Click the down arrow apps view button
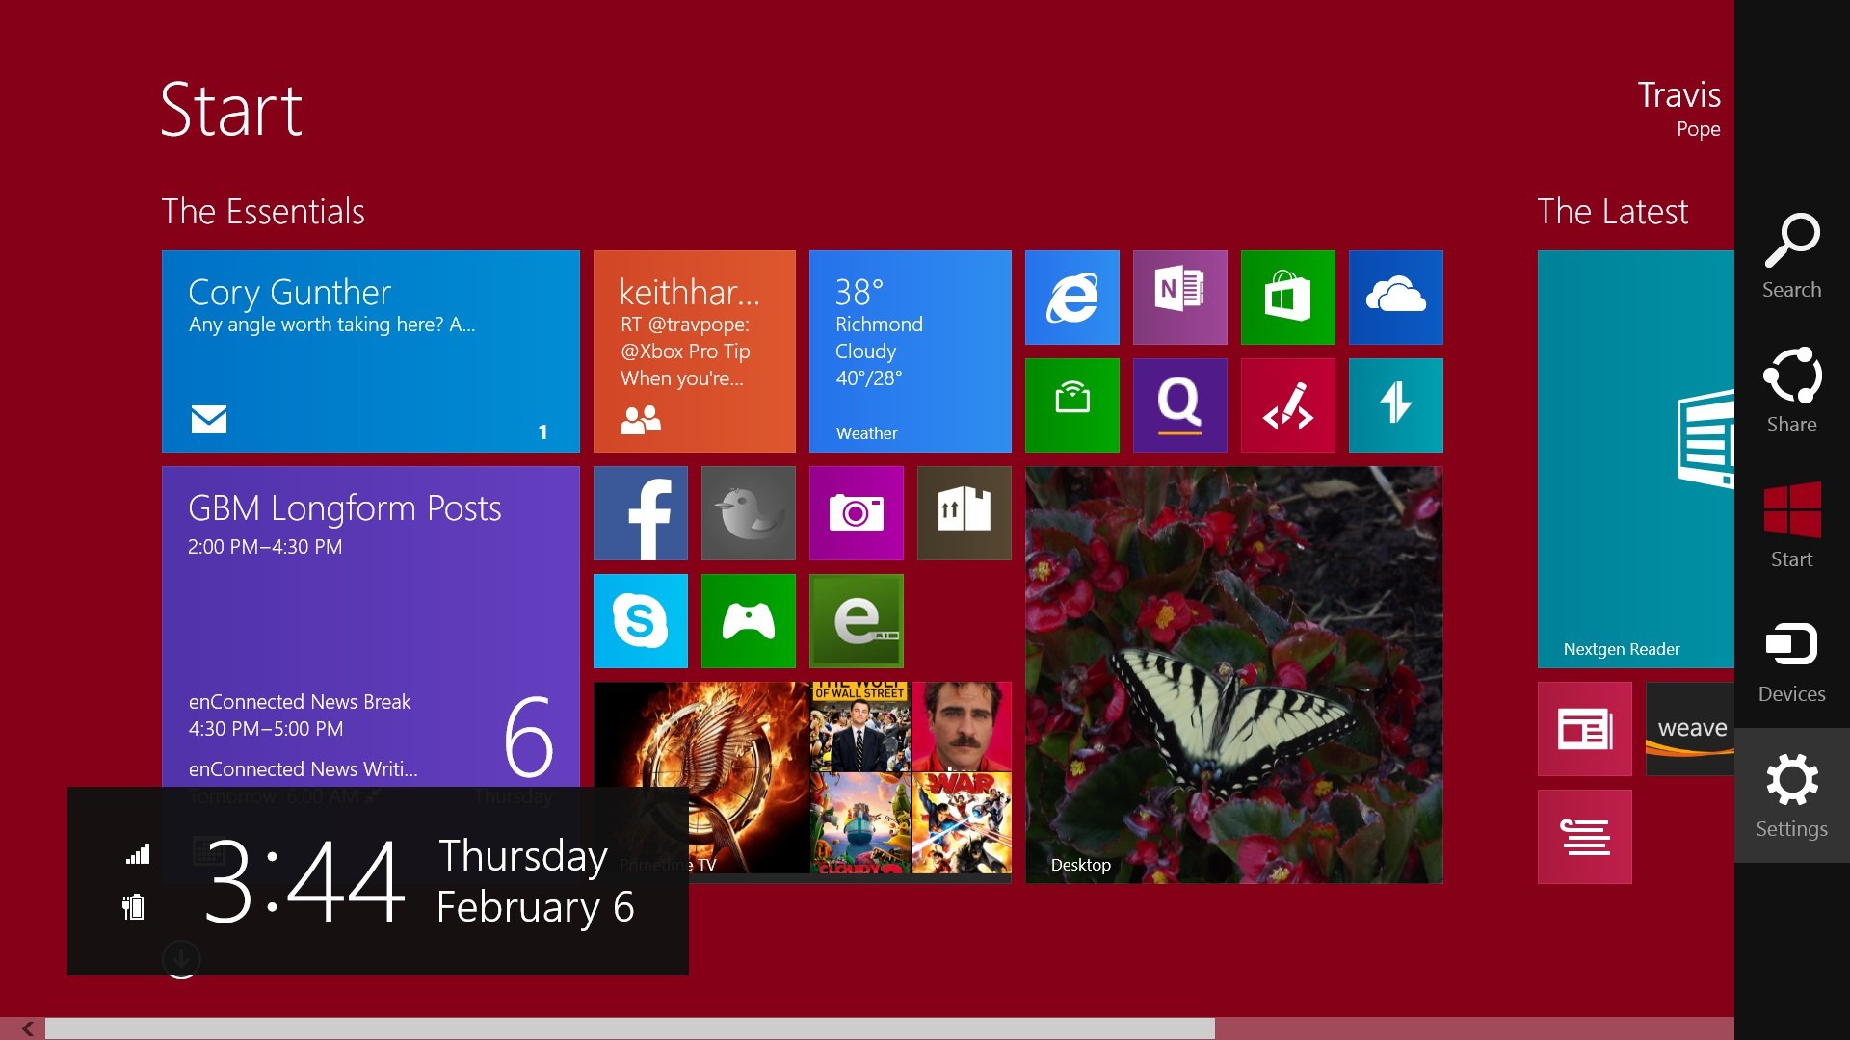1850x1040 pixels. coord(181,959)
